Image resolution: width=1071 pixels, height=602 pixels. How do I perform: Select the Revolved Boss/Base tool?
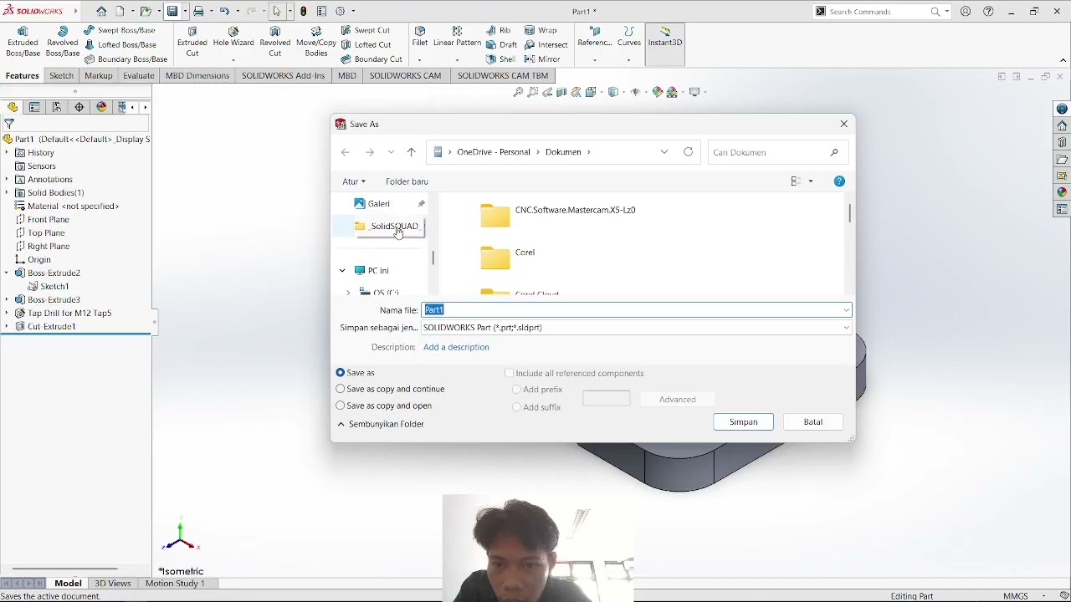click(x=63, y=42)
